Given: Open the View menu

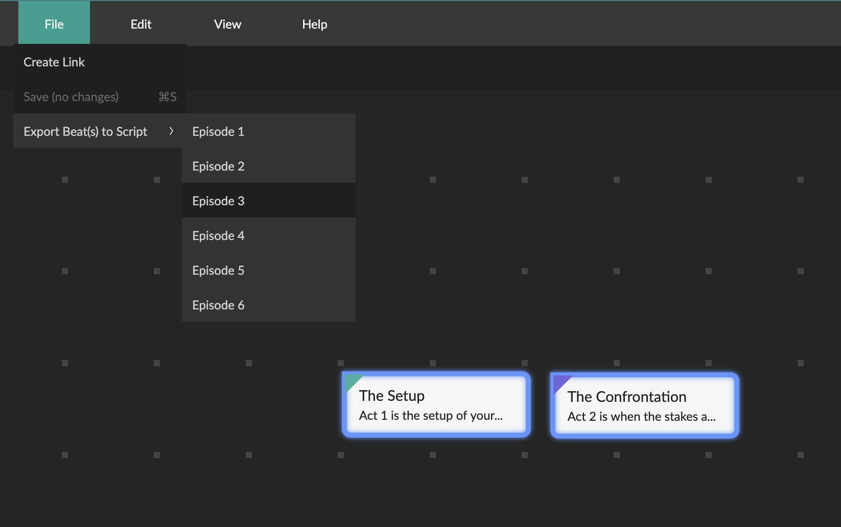Looking at the screenshot, I should click(x=227, y=24).
